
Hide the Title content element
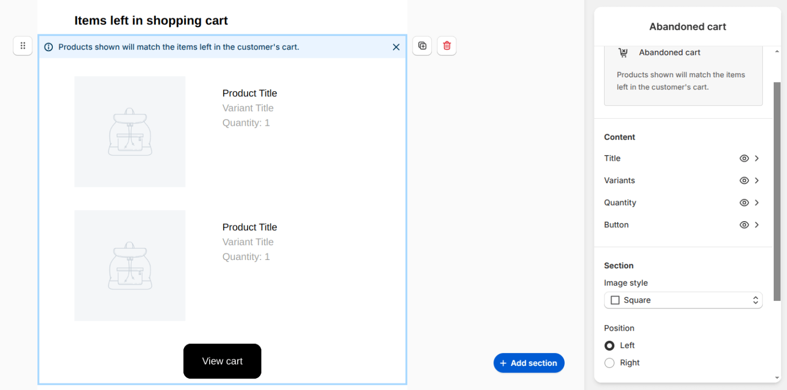click(744, 158)
